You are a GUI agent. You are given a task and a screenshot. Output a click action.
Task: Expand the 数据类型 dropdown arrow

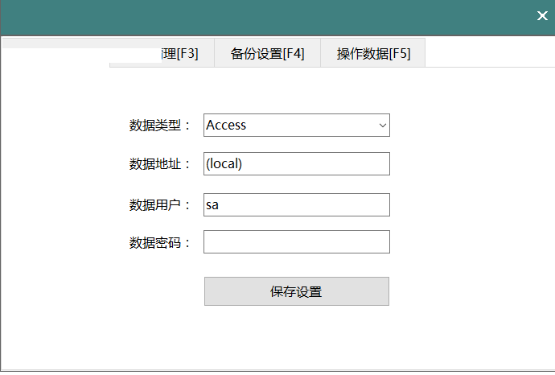(x=383, y=126)
